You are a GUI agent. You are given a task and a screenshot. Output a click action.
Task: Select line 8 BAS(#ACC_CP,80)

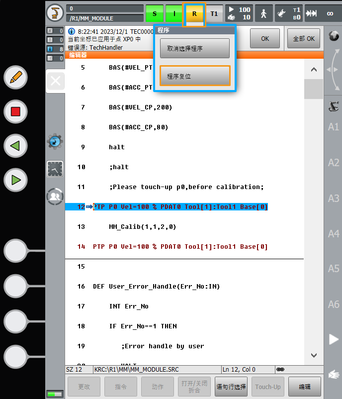point(138,127)
